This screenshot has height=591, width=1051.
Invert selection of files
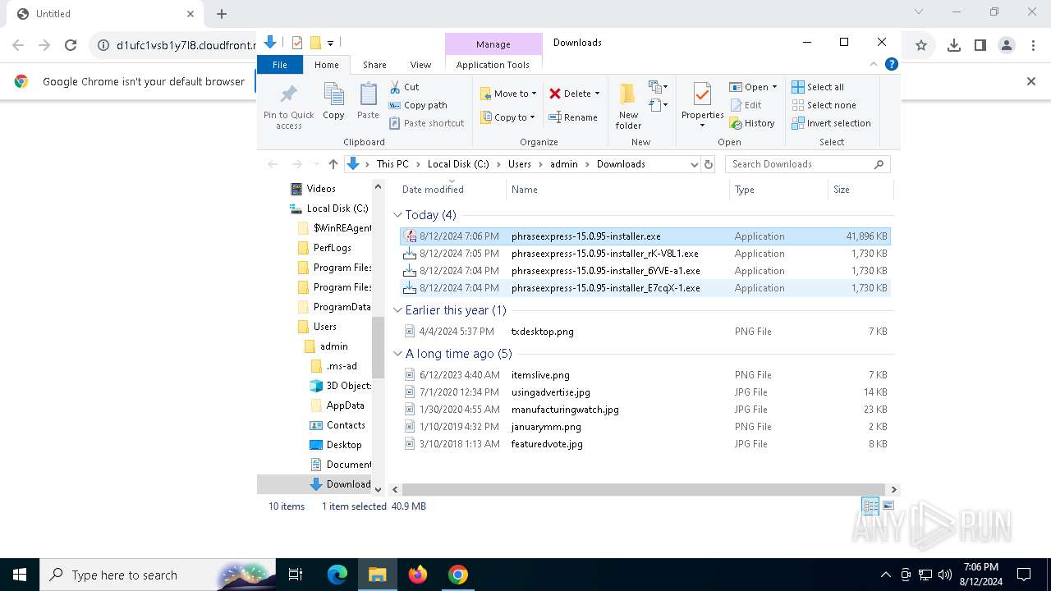[x=831, y=123]
